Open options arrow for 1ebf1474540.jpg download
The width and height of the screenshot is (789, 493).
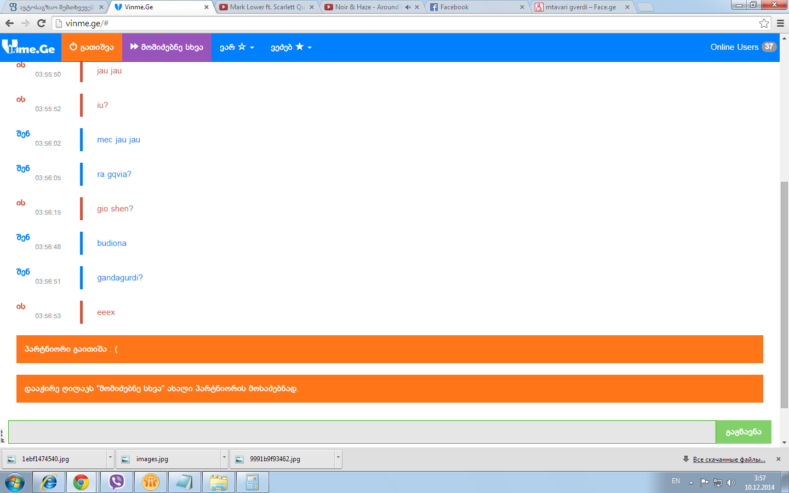tap(110, 458)
